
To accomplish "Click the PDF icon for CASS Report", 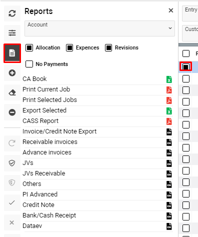I will [169, 121].
